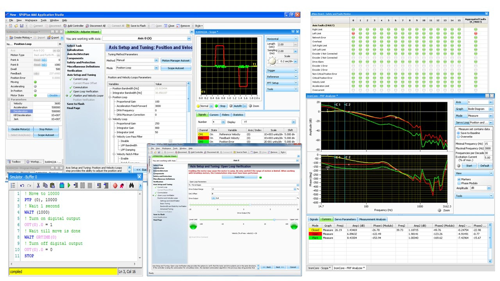Close the Position Loop motion tab
The height and width of the screenshot is (281, 500).
click(60, 44)
